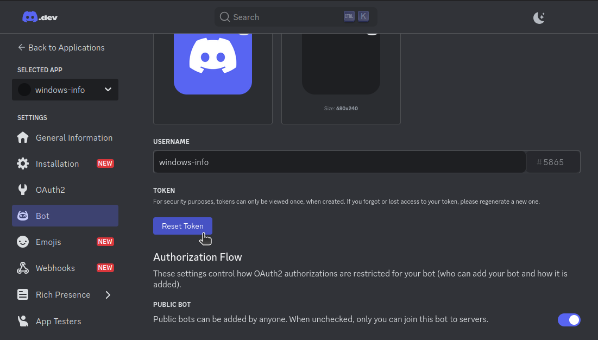The width and height of the screenshot is (598, 340).
Task: Open the OAuth2 settings page
Action: tap(65, 190)
